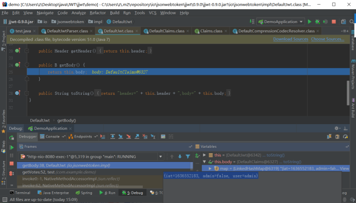This screenshot has width=356, height=203.
Task: Close the Claims.class tab
Action: tap(225, 31)
